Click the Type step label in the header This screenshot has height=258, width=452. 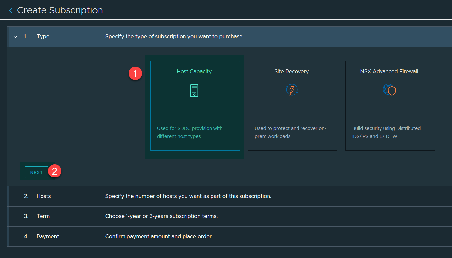[x=43, y=37]
